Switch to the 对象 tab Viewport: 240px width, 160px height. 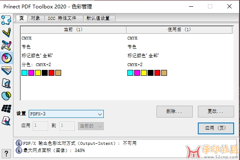[x=36, y=19]
